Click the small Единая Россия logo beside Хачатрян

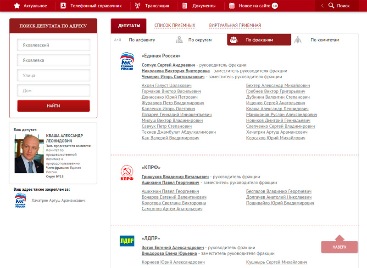(x=20, y=200)
